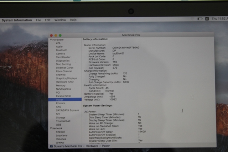Select Camera in the sidebar

click(x=61, y=54)
